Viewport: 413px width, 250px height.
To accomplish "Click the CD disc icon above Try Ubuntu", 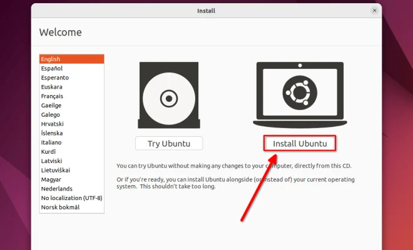I will coord(169,95).
